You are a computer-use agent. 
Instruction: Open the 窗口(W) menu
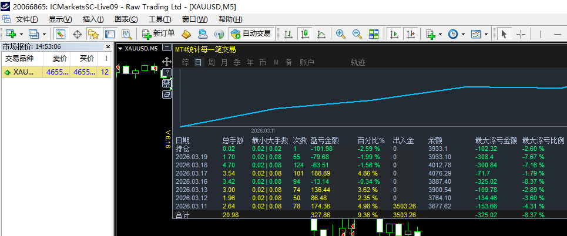coord(194,19)
